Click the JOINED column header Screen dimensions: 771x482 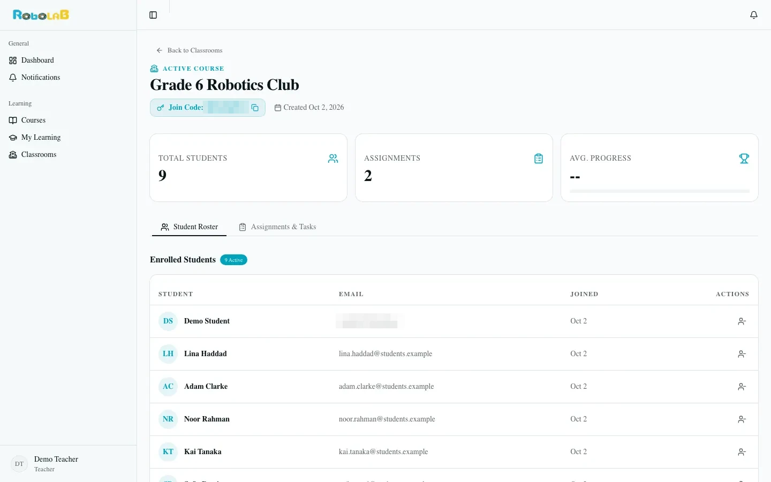click(x=584, y=294)
